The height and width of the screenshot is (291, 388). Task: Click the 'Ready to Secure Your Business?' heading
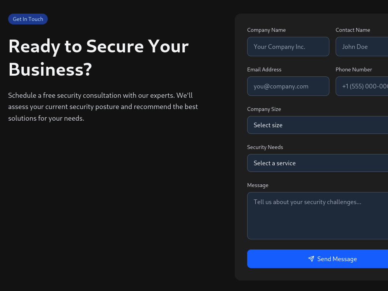(x=99, y=58)
